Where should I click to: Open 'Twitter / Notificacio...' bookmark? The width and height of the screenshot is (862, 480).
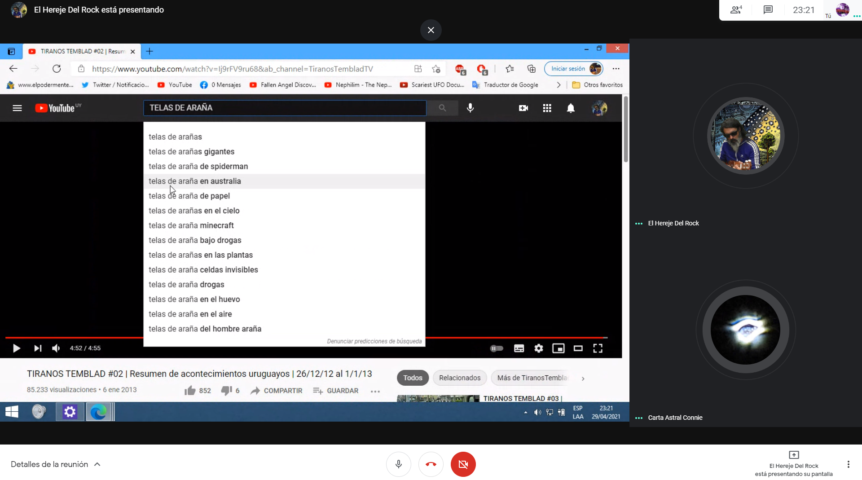(115, 85)
